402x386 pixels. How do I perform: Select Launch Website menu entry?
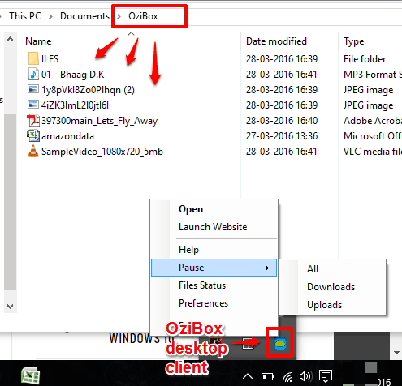click(213, 227)
